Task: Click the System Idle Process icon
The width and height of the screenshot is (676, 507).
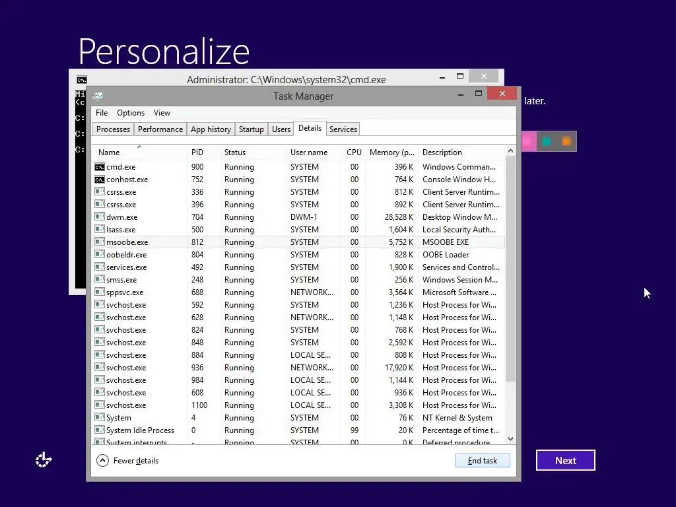Action: 100,430
